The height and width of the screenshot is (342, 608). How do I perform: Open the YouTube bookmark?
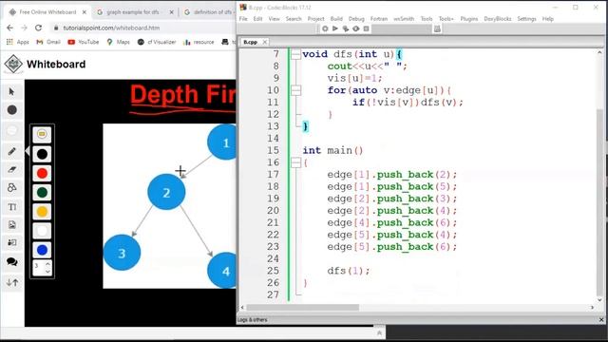[x=84, y=42]
